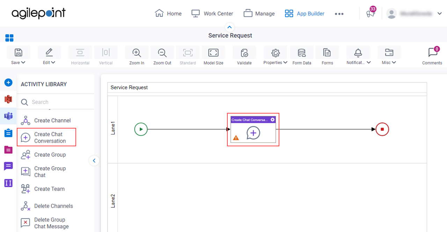This screenshot has width=447, height=232.
Task: Open the more options ellipsis menu
Action: click(339, 14)
